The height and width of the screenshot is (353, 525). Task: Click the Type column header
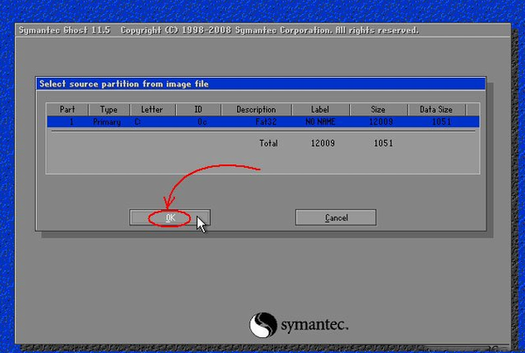click(x=108, y=109)
